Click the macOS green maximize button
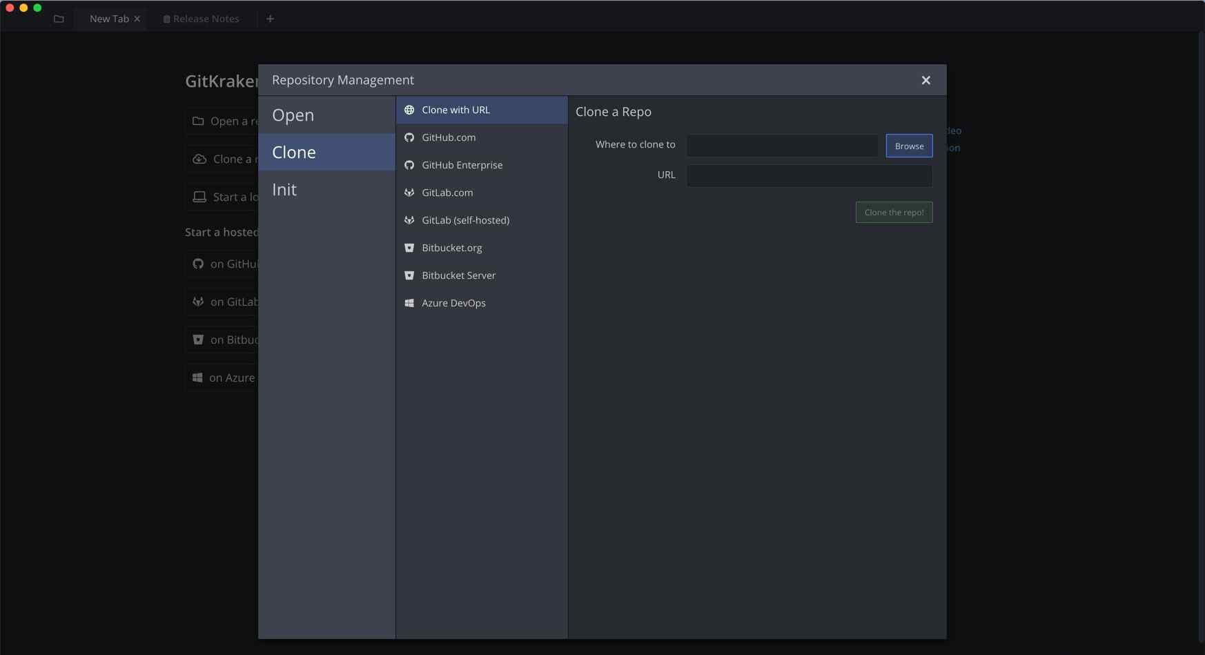Viewport: 1205px width, 655px height. (37, 8)
